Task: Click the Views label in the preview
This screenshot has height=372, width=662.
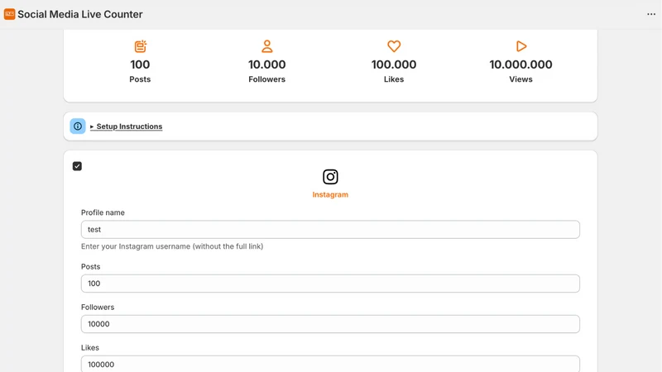Action: 520,79
